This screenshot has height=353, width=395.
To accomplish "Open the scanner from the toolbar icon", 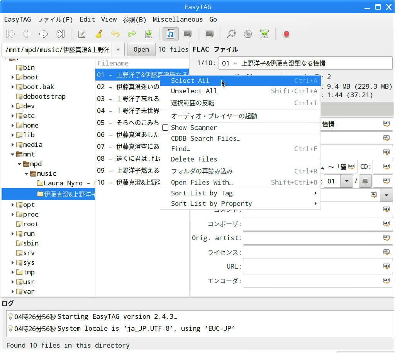I will (x=82, y=34).
